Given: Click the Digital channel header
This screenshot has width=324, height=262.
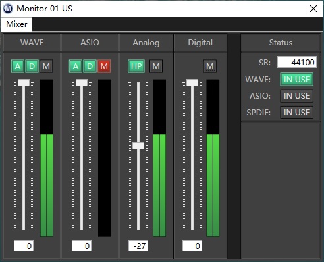Looking at the screenshot, I should 200,43.
